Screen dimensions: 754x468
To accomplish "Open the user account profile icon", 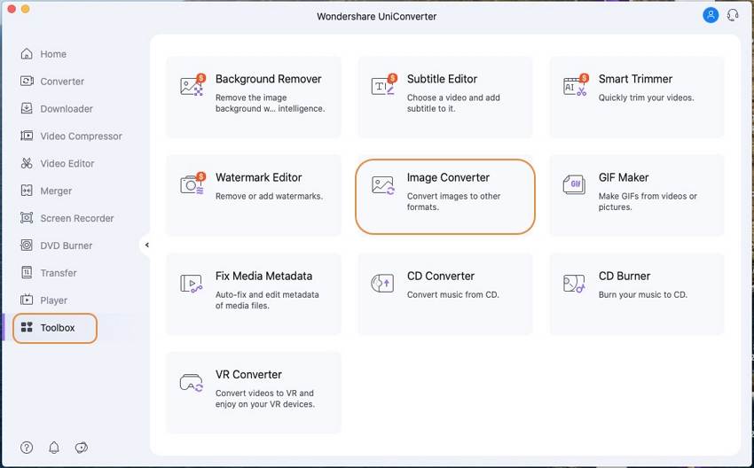I will 711,15.
